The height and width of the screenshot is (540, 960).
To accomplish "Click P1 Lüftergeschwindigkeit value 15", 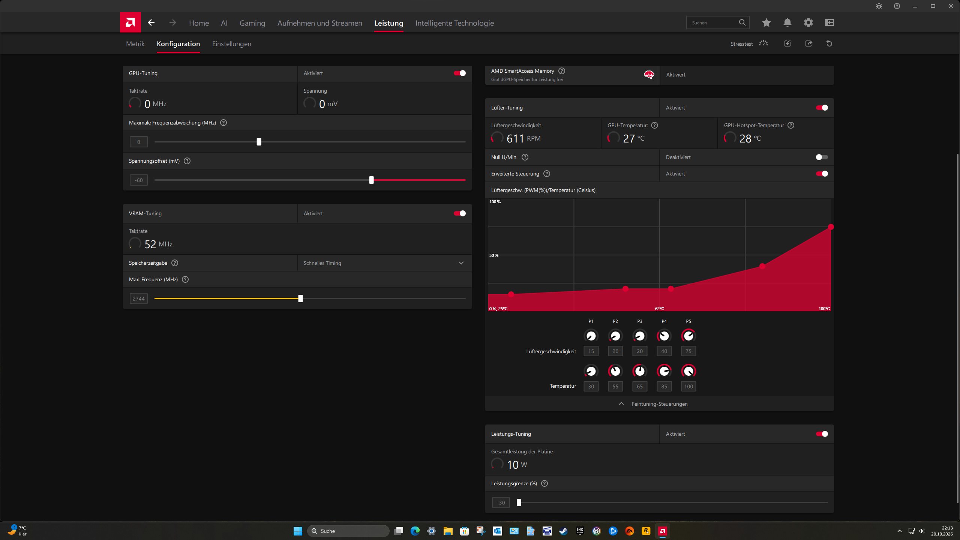I will [x=591, y=351].
